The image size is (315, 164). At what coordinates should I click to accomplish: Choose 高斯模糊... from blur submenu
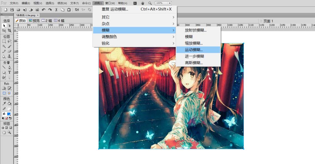pyautogui.click(x=198, y=63)
